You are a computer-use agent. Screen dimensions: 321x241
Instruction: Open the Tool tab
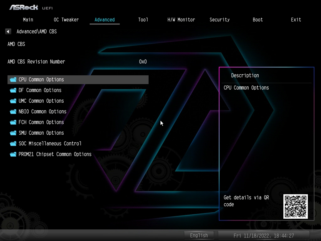coord(143,20)
